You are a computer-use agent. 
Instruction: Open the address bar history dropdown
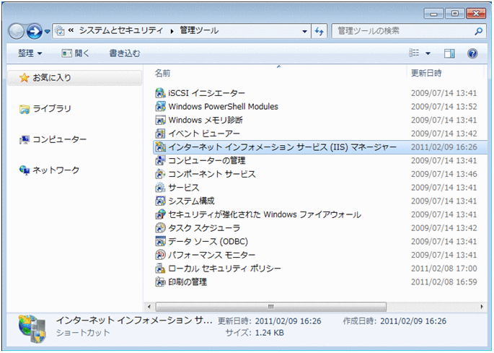pos(304,31)
